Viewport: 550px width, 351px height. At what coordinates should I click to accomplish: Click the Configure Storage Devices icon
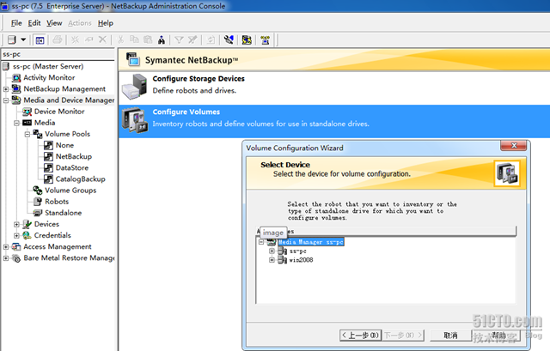point(135,84)
